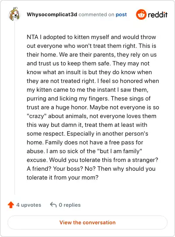Click the line 'A friend? Your boss? No?'

pos(61,169)
